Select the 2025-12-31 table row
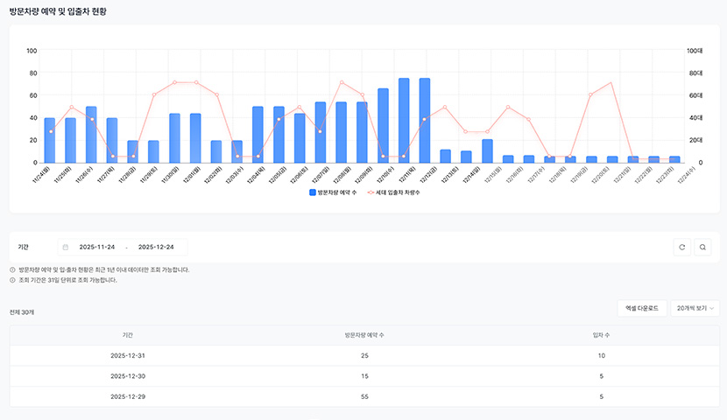The height and width of the screenshot is (420, 727). click(363, 355)
